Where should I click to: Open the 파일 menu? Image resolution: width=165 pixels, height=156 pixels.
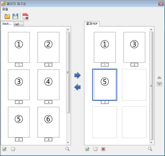pyautogui.click(x=5, y=9)
